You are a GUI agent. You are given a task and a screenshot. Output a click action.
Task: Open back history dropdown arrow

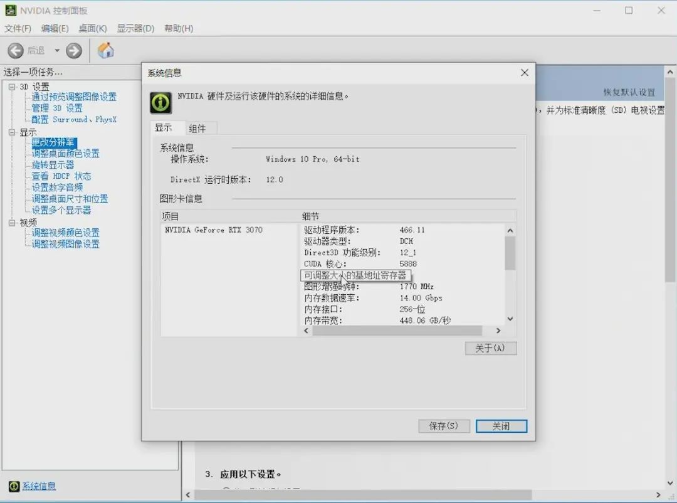click(x=57, y=51)
